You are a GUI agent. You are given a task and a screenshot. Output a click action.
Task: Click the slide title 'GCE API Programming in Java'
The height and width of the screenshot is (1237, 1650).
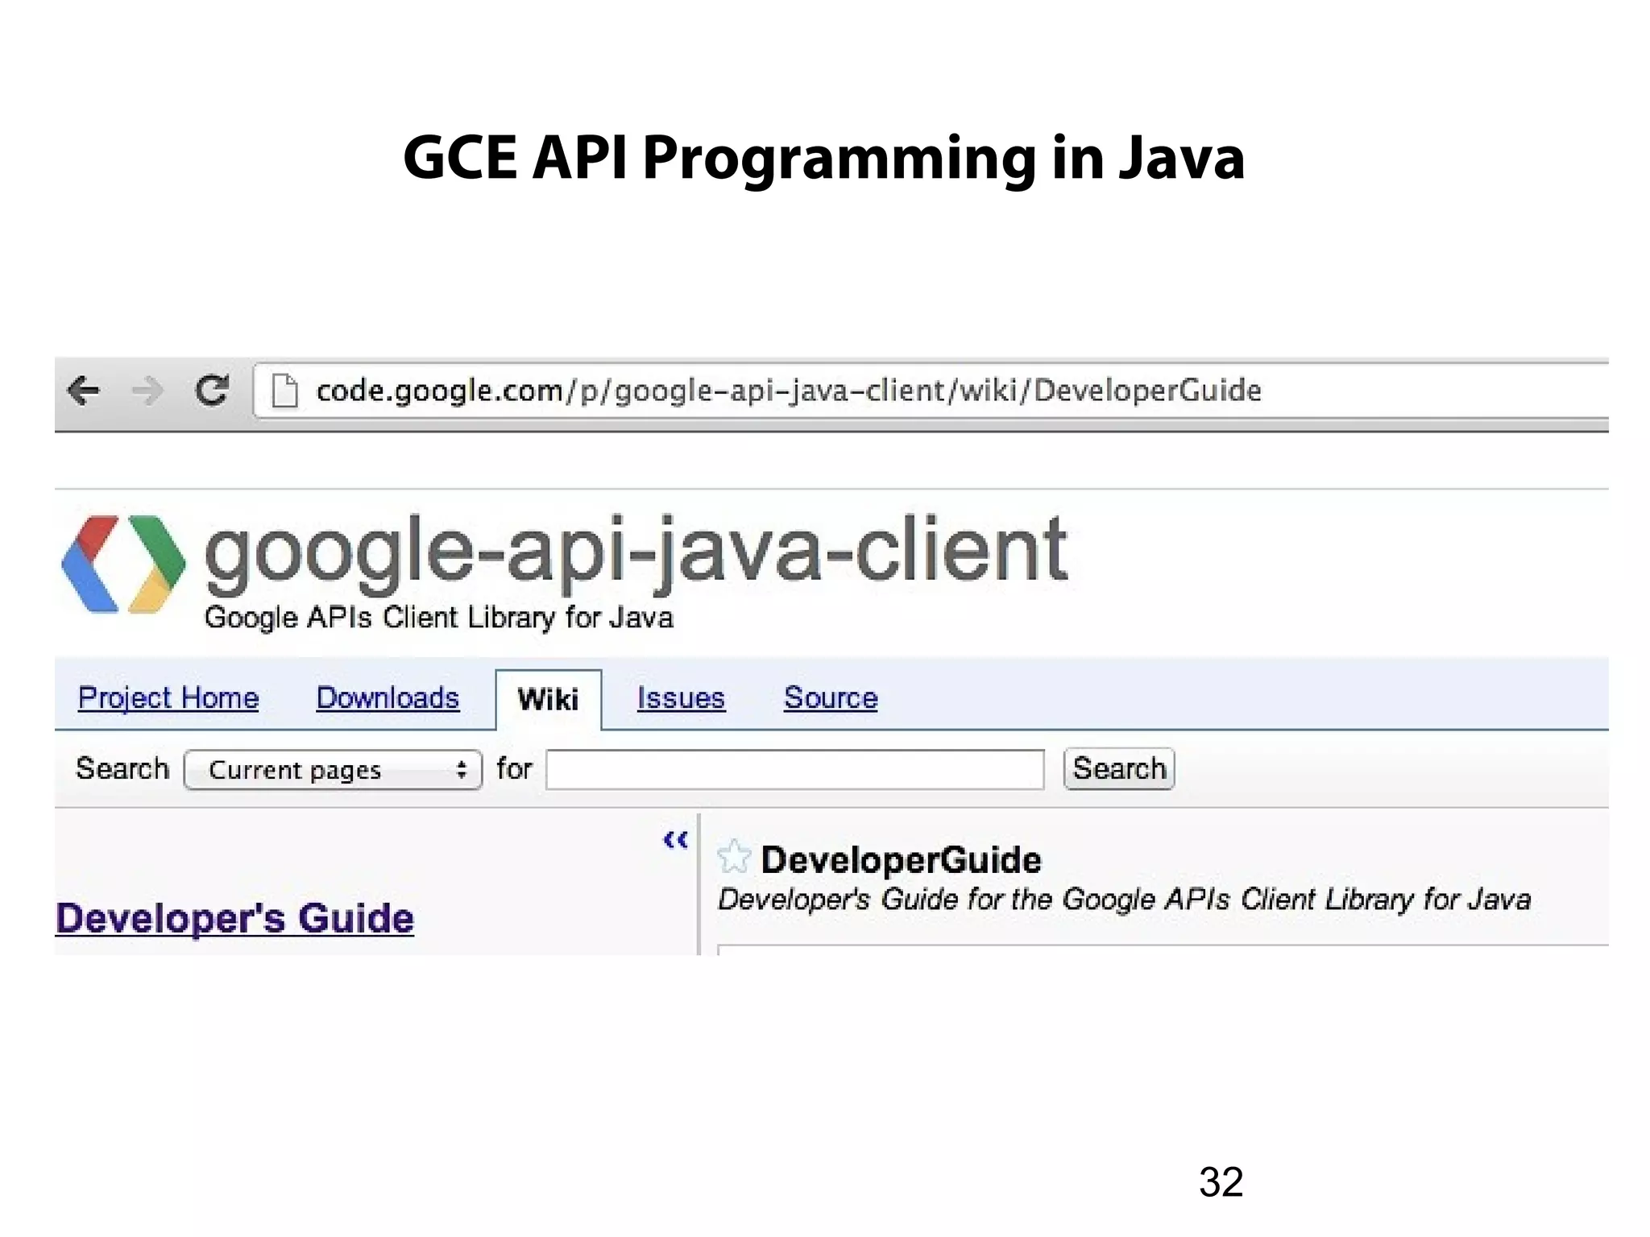(823, 158)
